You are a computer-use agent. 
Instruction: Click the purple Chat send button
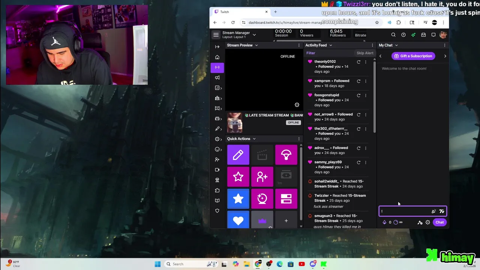439,222
